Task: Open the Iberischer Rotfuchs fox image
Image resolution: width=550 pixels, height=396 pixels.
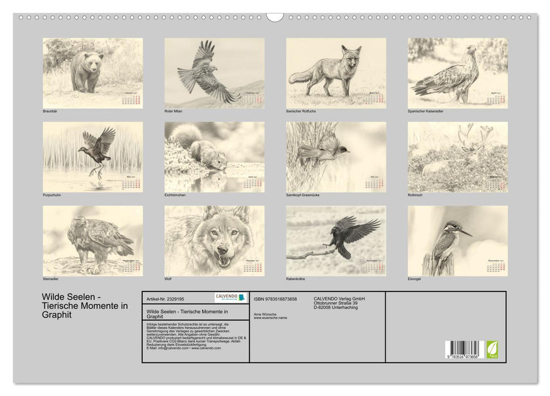Action: (x=336, y=73)
